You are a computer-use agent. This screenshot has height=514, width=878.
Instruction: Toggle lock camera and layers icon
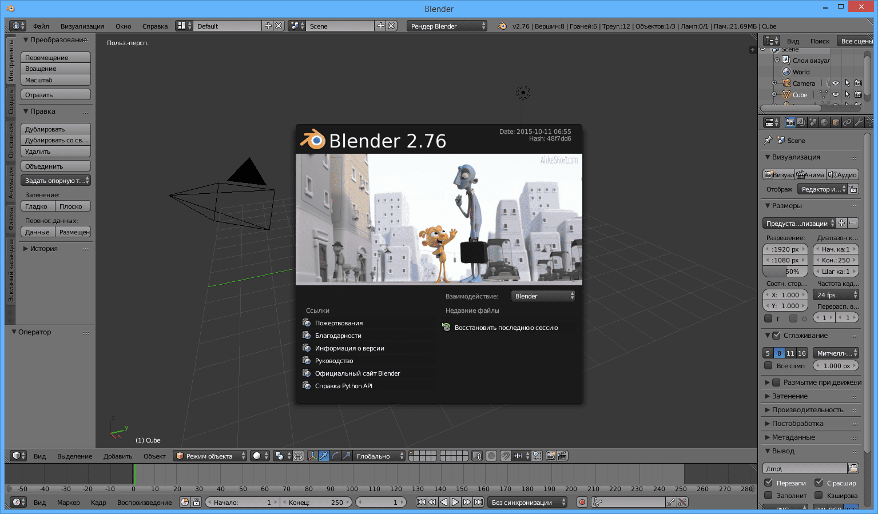pyautogui.click(x=477, y=456)
